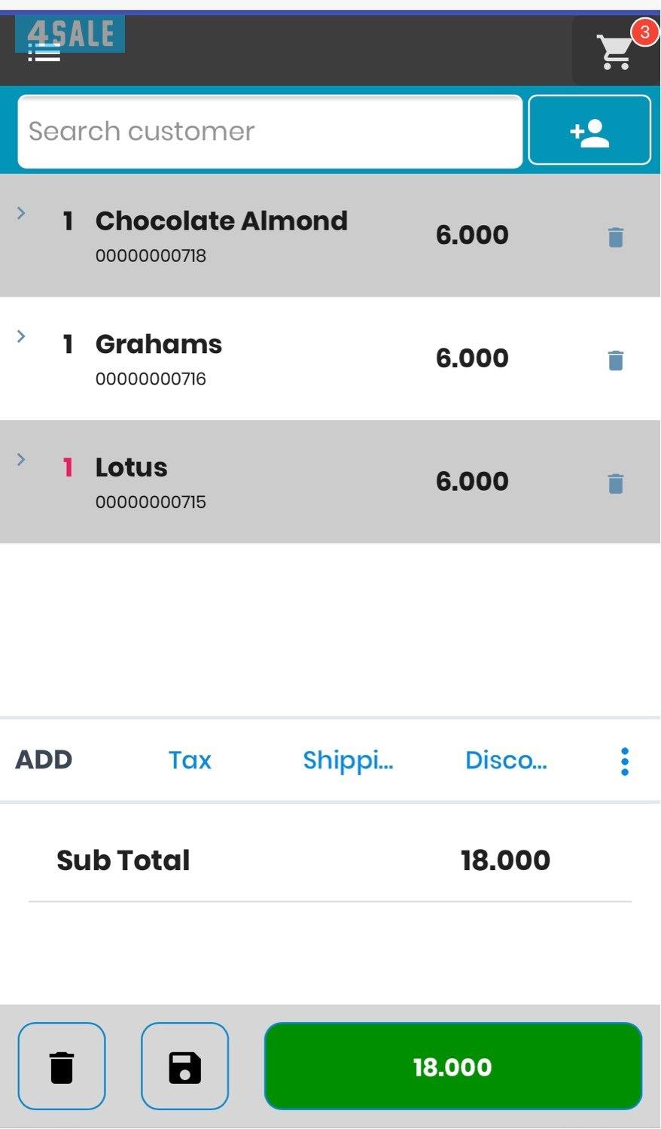Open the hamburger menu icon

pyautogui.click(x=44, y=53)
